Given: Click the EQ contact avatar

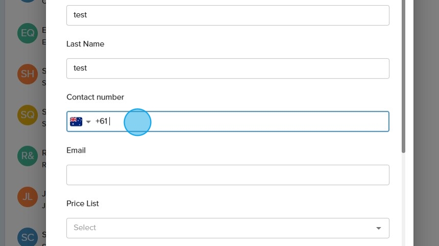Looking at the screenshot, I should tap(28, 34).
